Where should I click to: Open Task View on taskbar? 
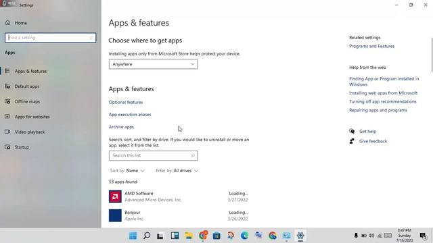(160, 236)
